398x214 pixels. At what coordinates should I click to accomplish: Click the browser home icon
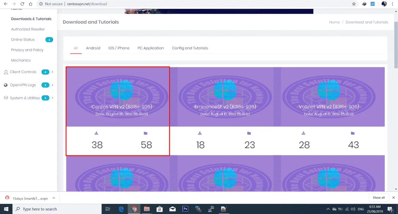31,4
